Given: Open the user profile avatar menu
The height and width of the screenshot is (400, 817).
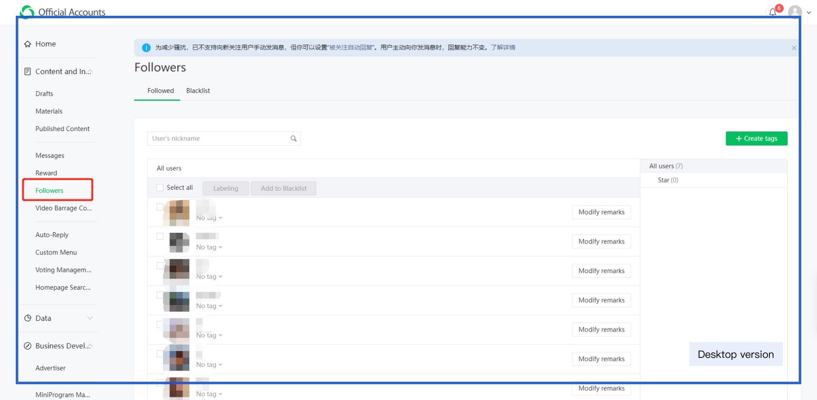Looking at the screenshot, I should pos(794,12).
